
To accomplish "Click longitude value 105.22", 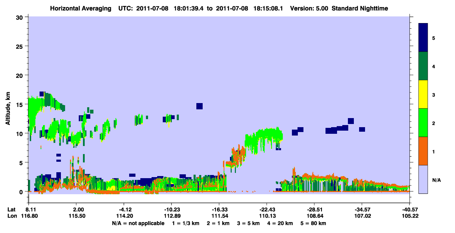I will (409, 216).
